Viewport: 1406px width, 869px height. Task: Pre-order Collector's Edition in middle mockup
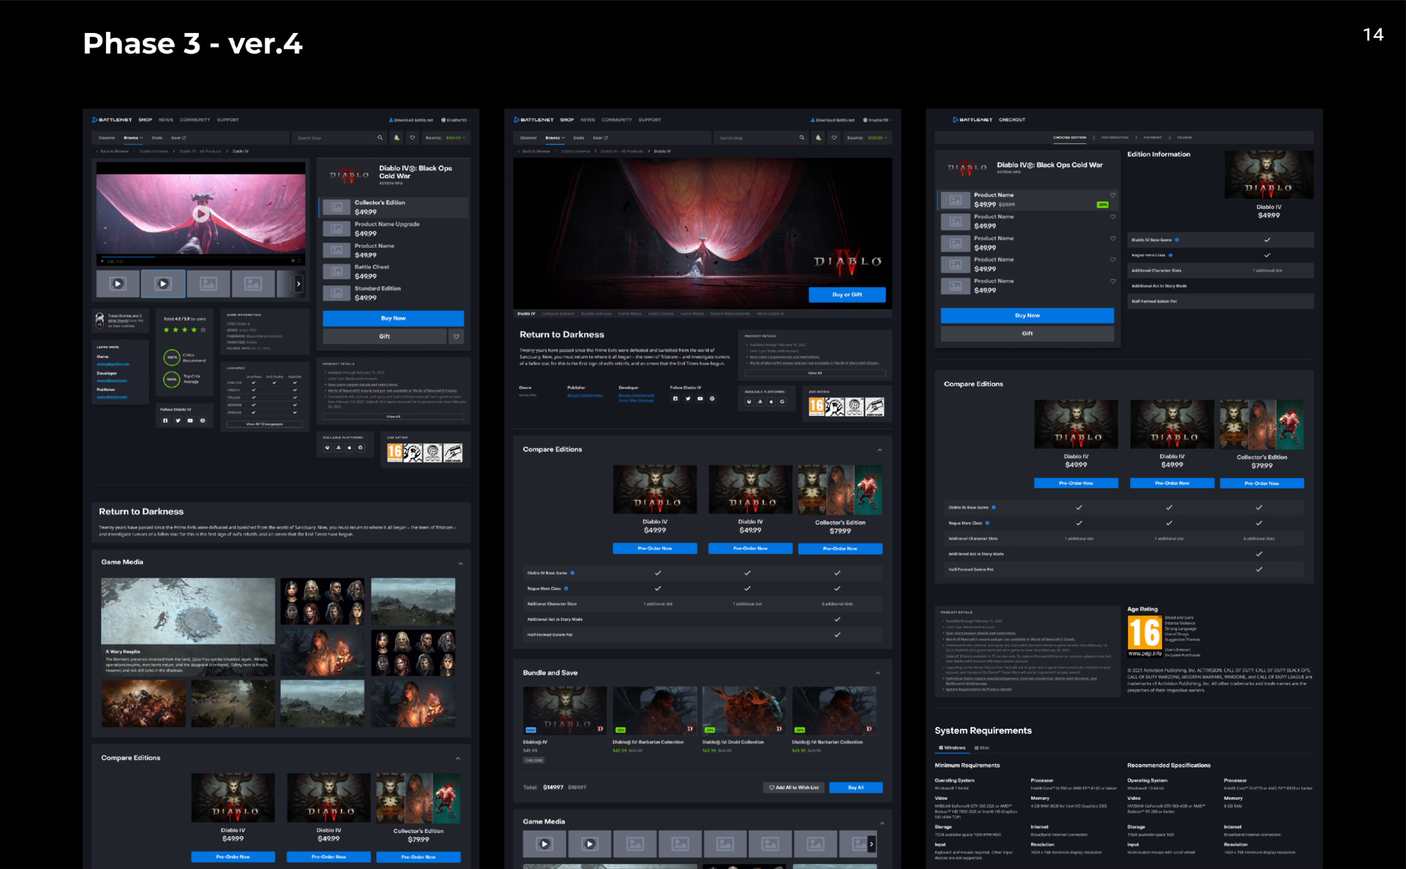coord(839,549)
